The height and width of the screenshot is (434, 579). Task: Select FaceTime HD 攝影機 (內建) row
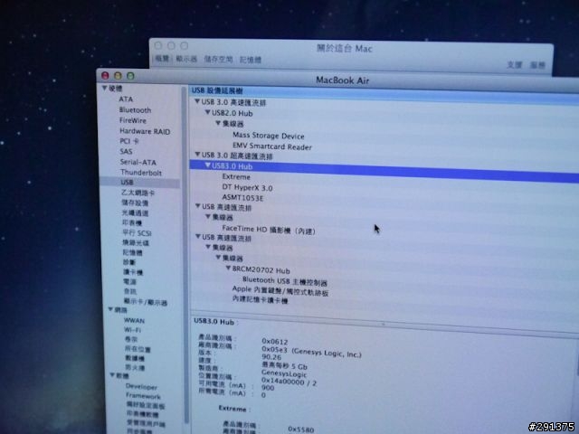(x=269, y=230)
